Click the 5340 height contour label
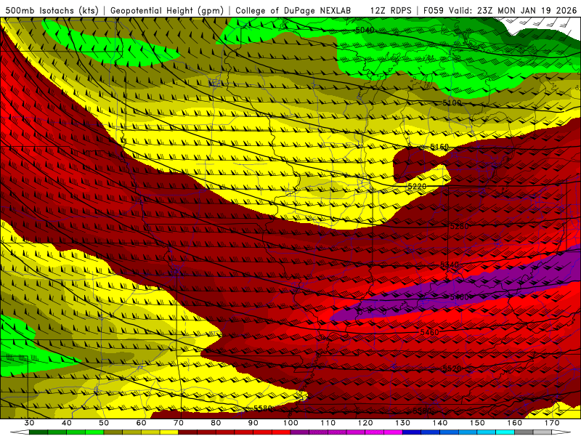Viewport: 581px width, 436px height. [x=450, y=265]
